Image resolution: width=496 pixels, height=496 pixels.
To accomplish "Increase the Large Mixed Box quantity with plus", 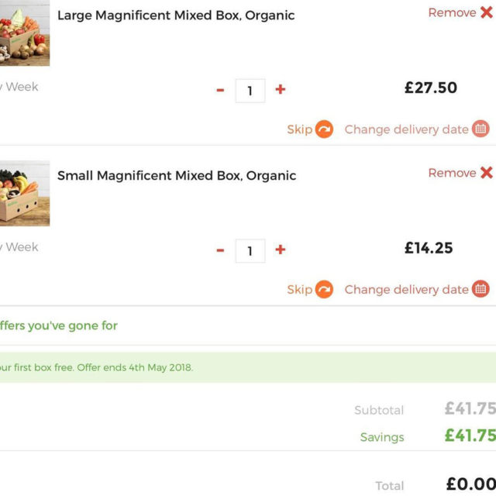I will point(281,90).
